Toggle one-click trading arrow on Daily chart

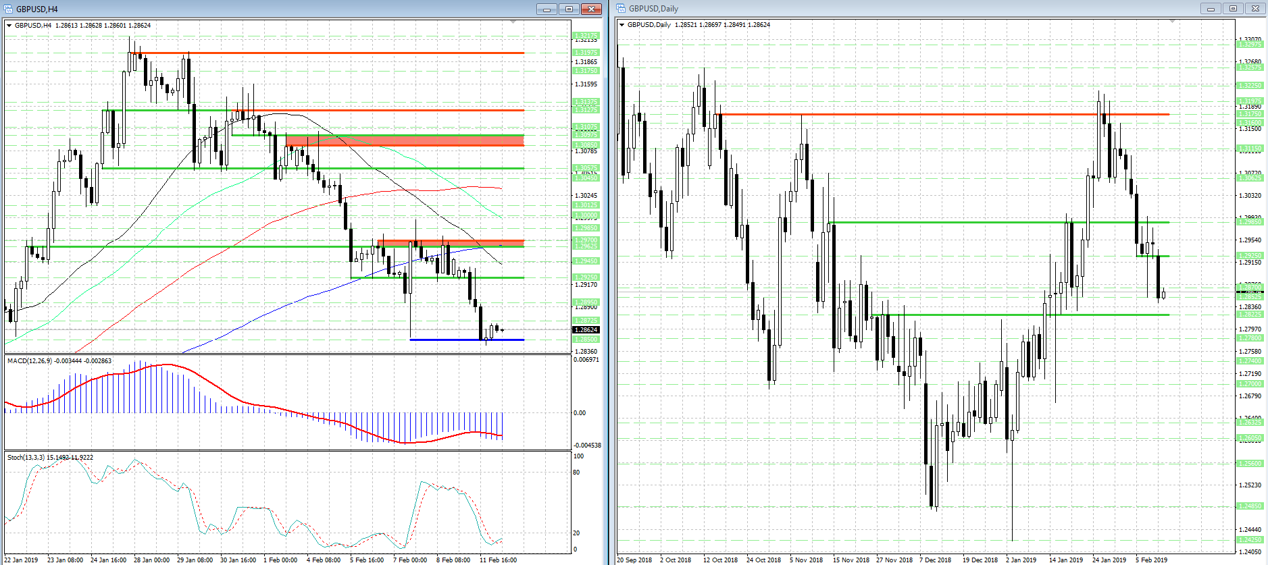pyautogui.click(x=622, y=25)
